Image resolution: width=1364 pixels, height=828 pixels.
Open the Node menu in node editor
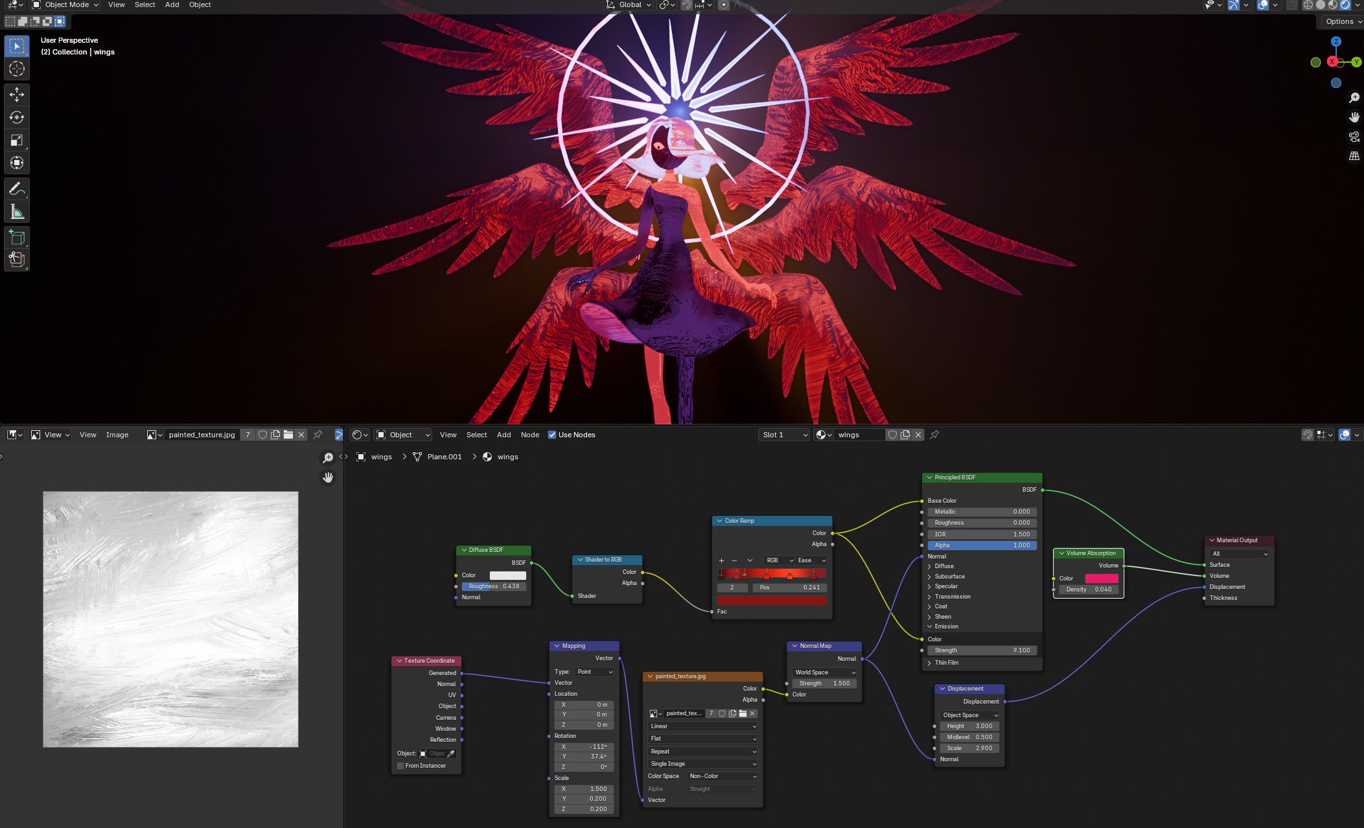pos(530,435)
